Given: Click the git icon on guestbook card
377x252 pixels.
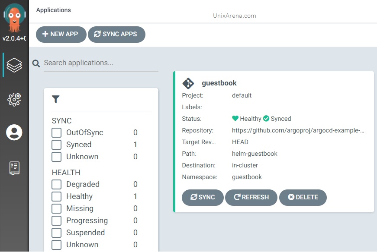Looking at the screenshot, I should [x=188, y=83].
